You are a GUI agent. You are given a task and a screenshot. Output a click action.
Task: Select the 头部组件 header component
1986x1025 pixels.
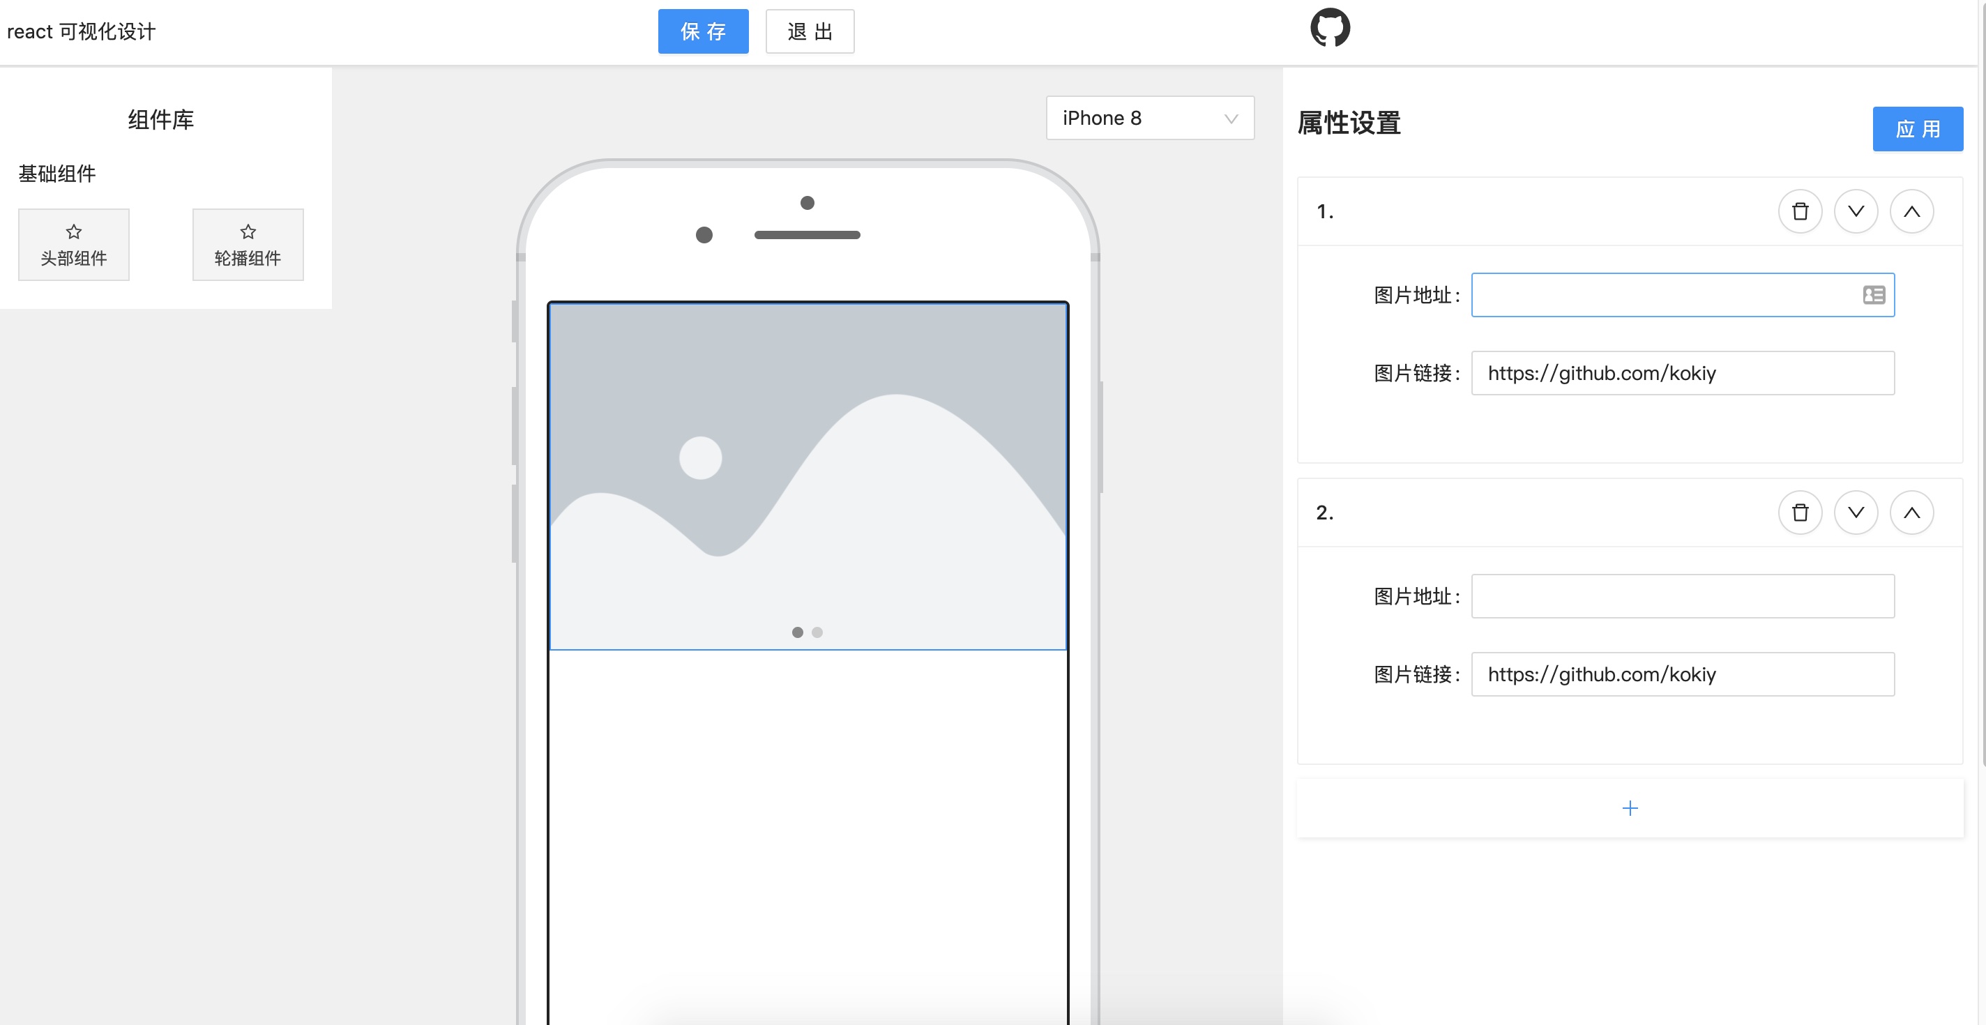[x=74, y=244]
